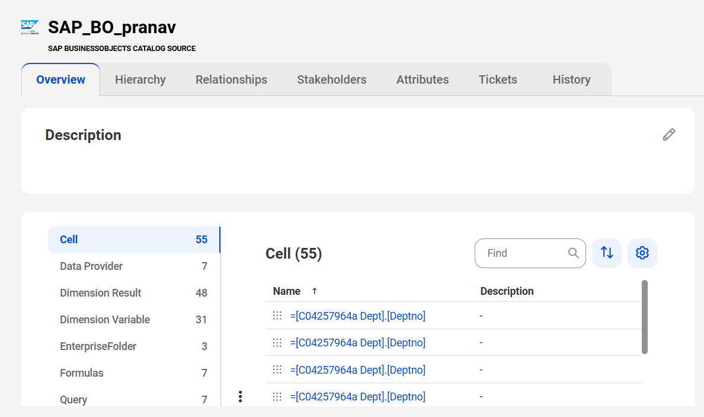Image resolution: width=704 pixels, height=417 pixels.
Task: Open the Stakeholders tab
Action: tap(332, 79)
